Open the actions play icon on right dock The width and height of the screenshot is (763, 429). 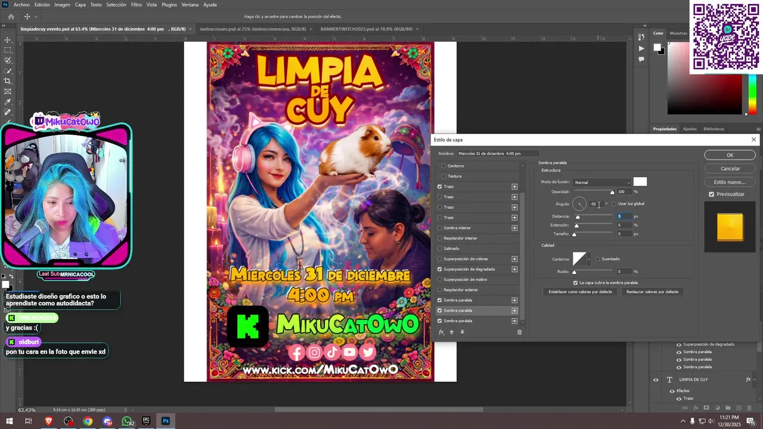click(641, 48)
